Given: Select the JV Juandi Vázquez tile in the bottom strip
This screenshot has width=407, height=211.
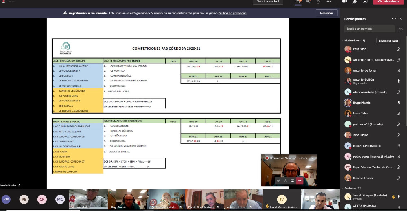Looking at the screenshot, I should tap(282, 199).
